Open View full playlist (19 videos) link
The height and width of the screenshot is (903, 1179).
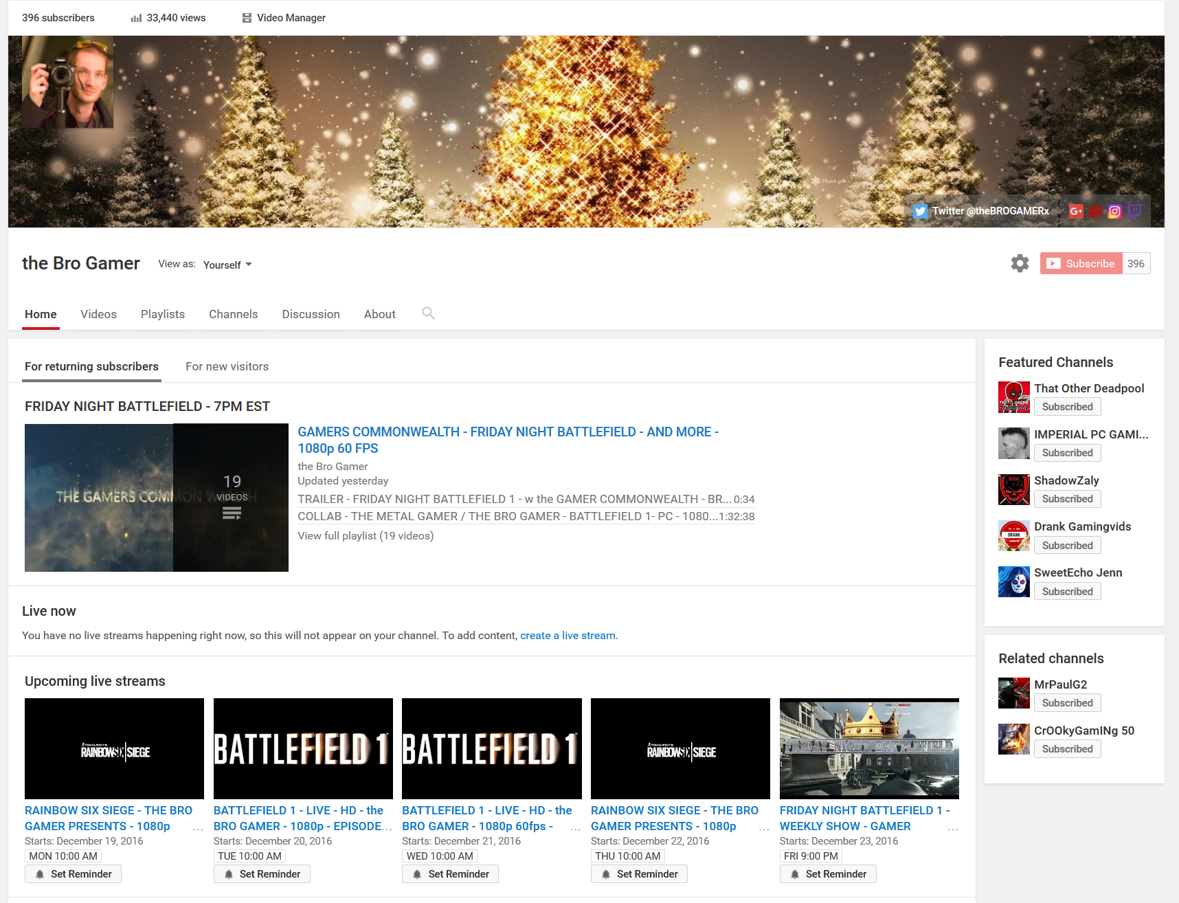366,536
